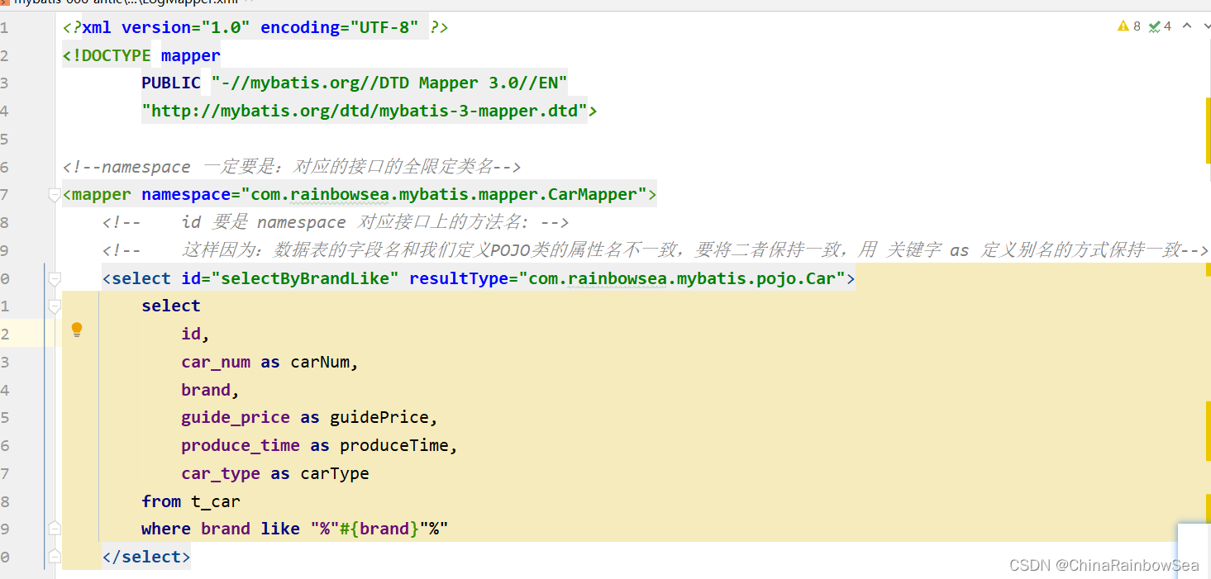Click the encoding value UTF-8
1211x579 pixels.
point(384,27)
